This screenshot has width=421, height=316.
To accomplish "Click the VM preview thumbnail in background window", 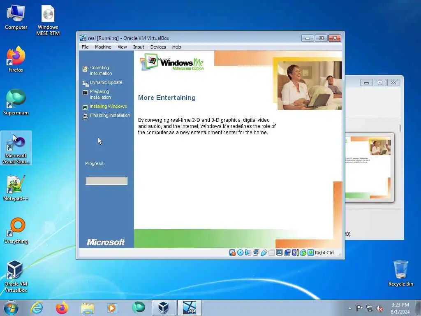I will (x=370, y=167).
